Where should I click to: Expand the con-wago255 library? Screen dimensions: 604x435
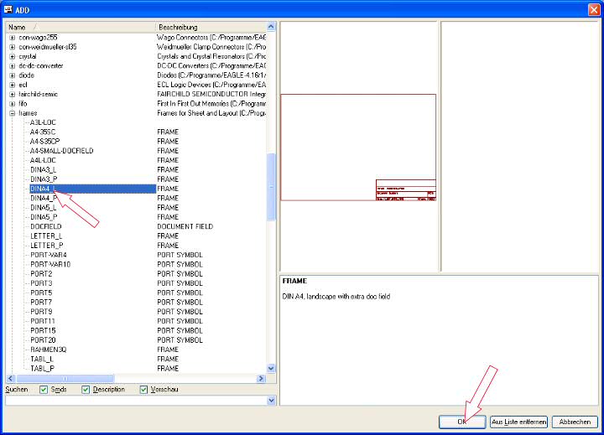click(x=12, y=38)
